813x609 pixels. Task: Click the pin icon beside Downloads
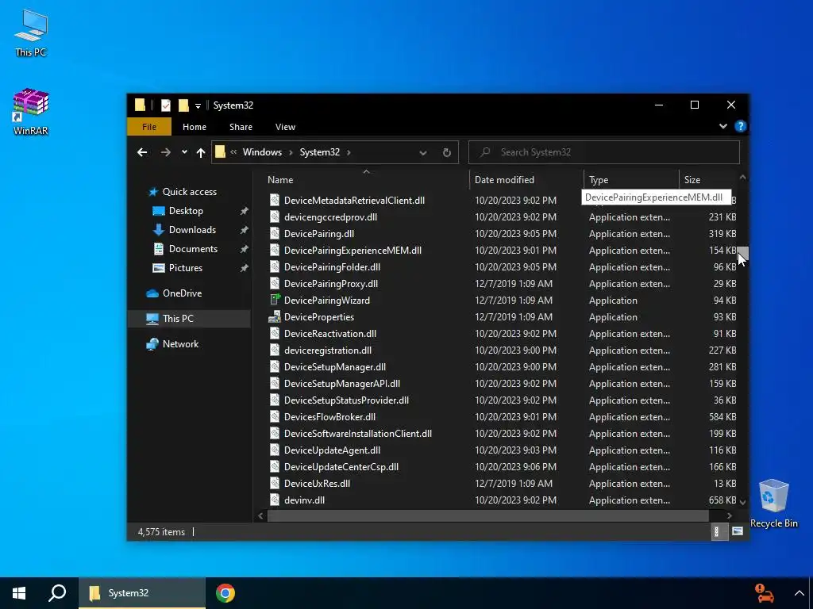coord(244,230)
